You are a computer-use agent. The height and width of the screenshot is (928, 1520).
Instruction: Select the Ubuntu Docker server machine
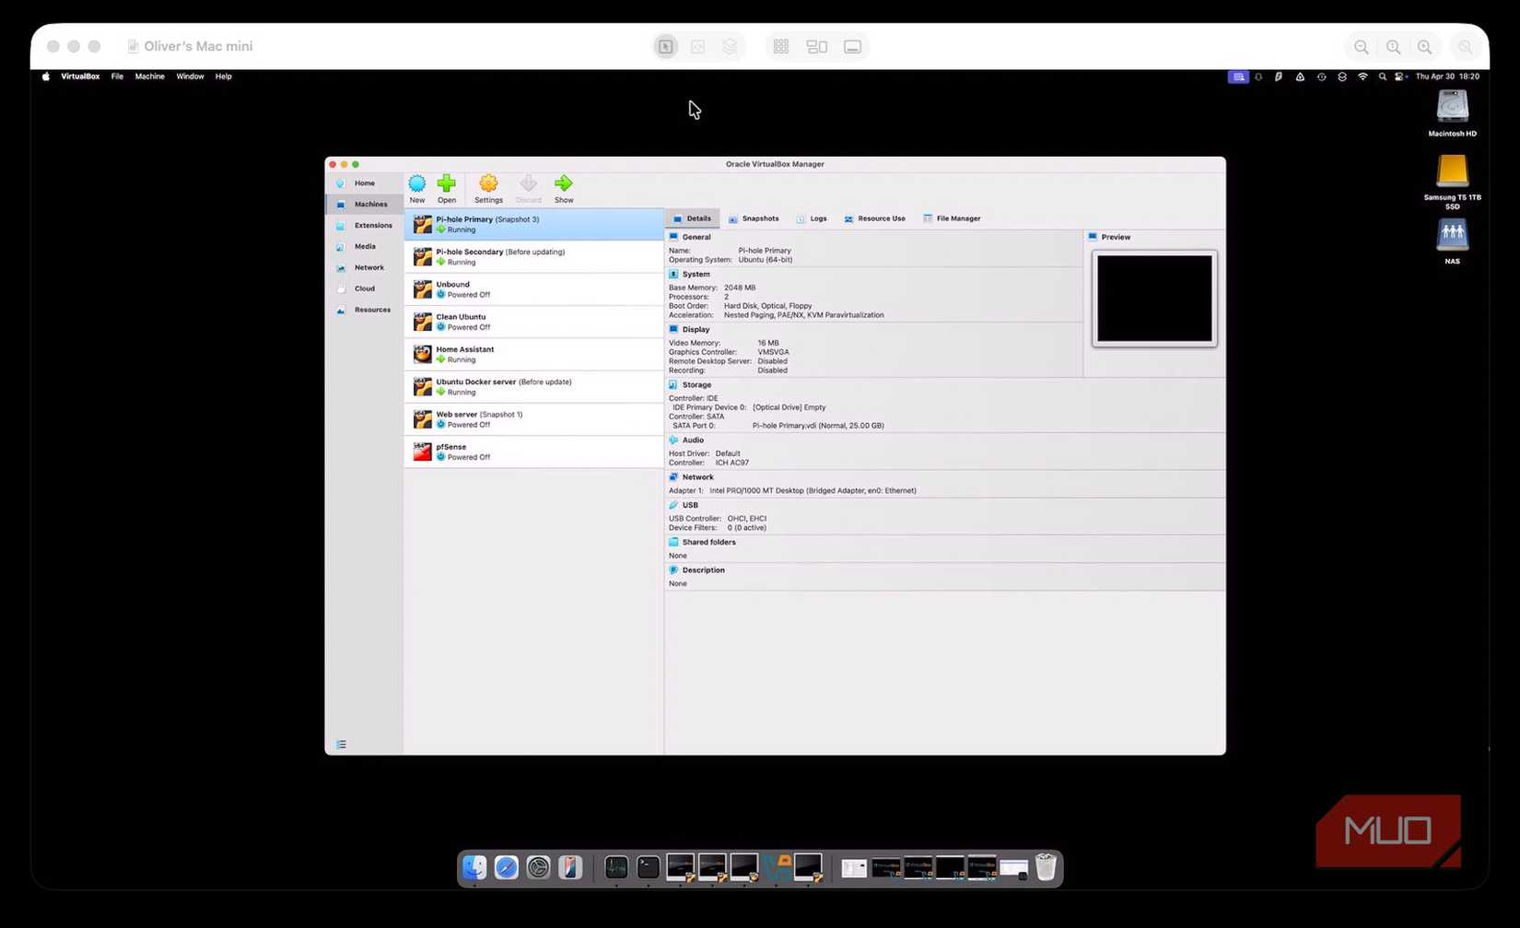point(534,387)
